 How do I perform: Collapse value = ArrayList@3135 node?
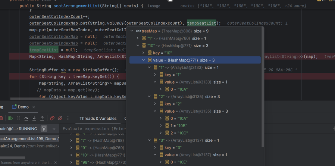coord(155,111)
